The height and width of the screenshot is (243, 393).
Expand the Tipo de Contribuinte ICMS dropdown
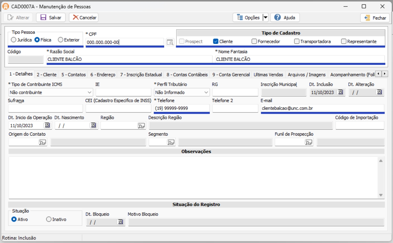tap(90, 92)
